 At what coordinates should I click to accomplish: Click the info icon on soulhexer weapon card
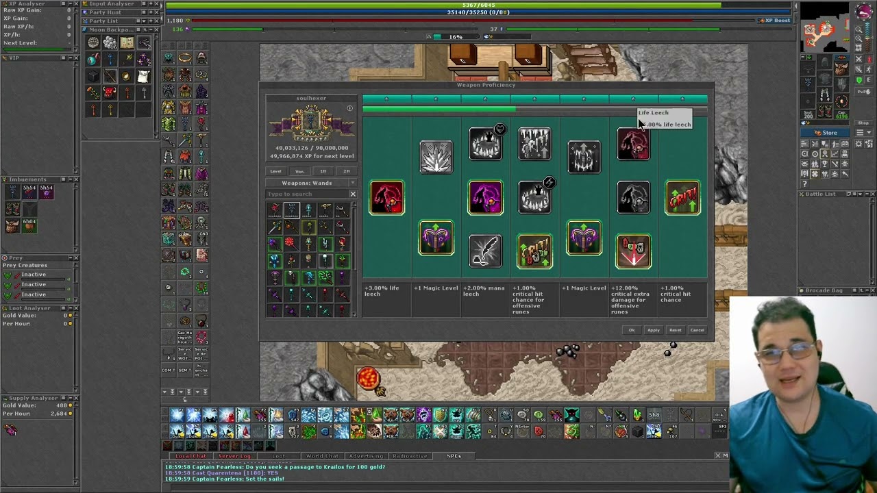click(x=349, y=108)
